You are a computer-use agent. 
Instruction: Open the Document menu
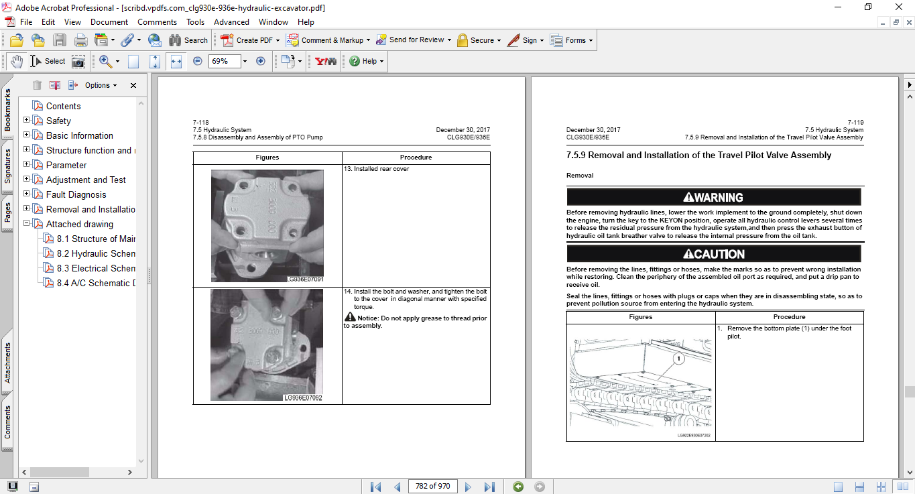tap(109, 22)
